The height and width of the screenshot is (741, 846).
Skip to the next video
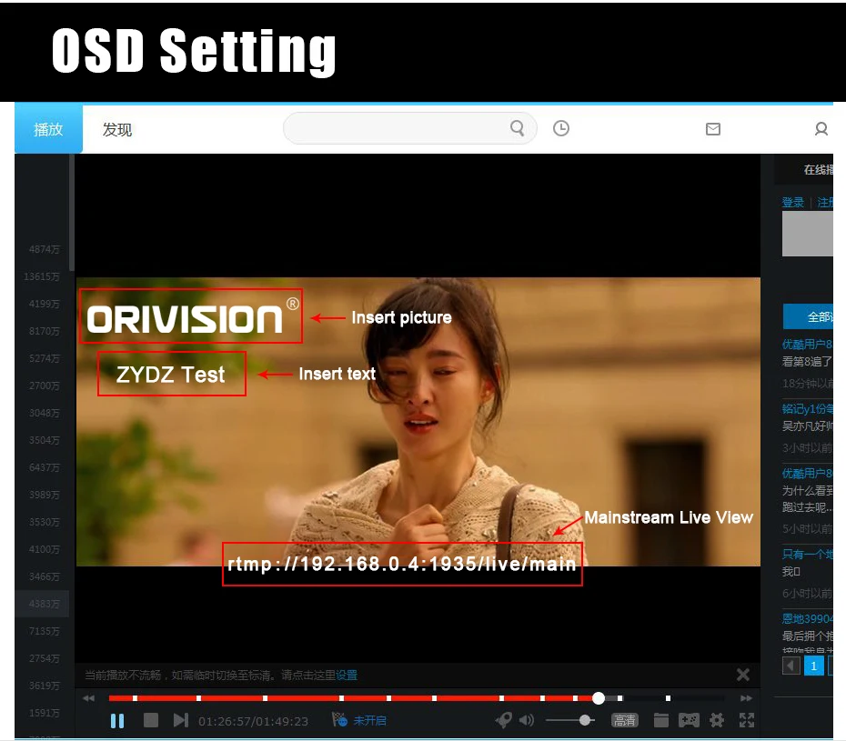181,720
